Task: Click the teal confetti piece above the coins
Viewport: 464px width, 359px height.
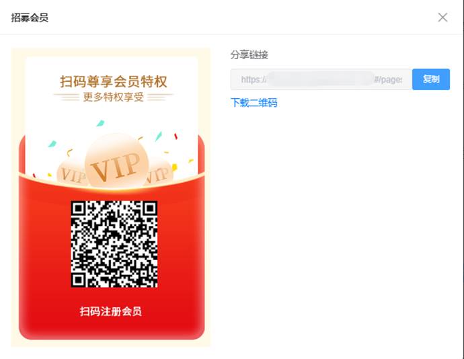Action: point(101,123)
